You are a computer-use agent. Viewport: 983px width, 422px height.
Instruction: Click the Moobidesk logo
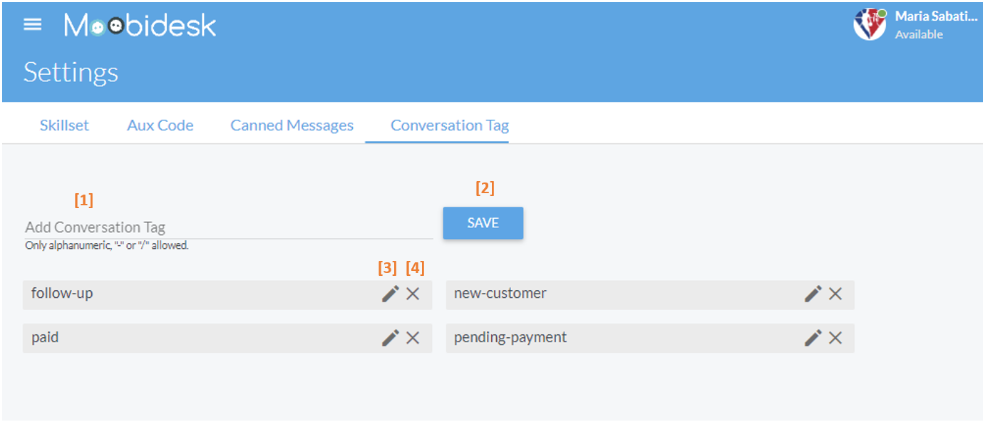coord(140,24)
